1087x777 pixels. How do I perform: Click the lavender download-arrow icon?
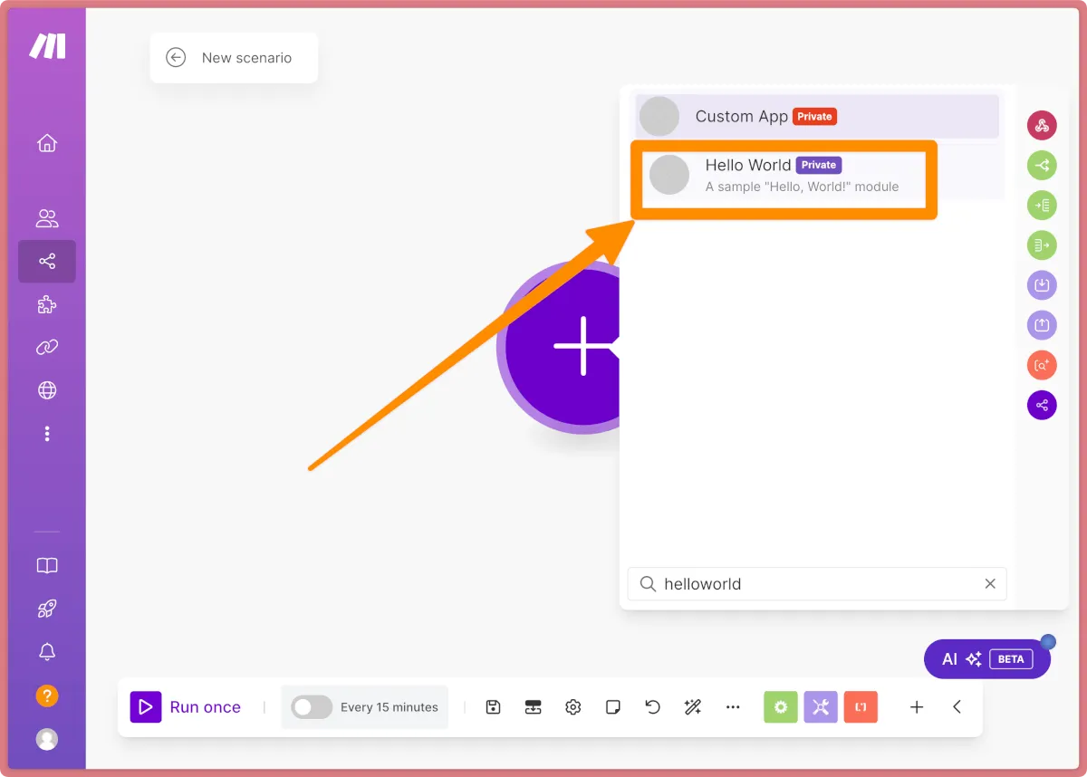pos(1042,285)
